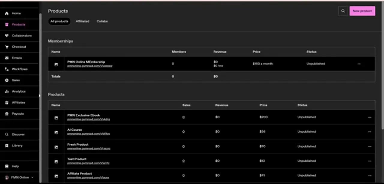Go to Checkout using the cart icon

click(x=7, y=47)
